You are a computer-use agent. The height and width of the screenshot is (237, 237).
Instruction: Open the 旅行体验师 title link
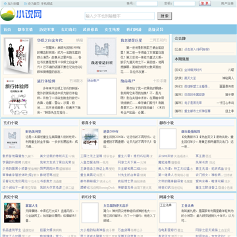pos(45,81)
